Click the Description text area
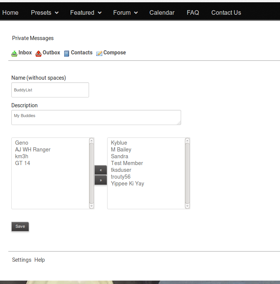Screen dimensions: 280x284 [x=96, y=117]
